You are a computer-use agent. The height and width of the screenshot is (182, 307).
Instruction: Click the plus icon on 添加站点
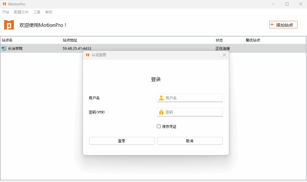(x=272, y=25)
